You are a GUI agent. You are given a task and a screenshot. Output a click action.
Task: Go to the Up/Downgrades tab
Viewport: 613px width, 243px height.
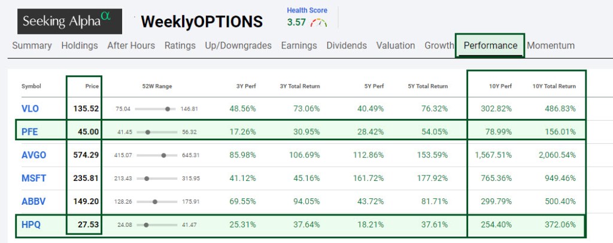tap(238, 45)
